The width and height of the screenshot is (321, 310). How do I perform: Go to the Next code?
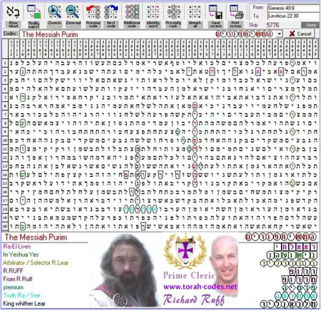111,16
